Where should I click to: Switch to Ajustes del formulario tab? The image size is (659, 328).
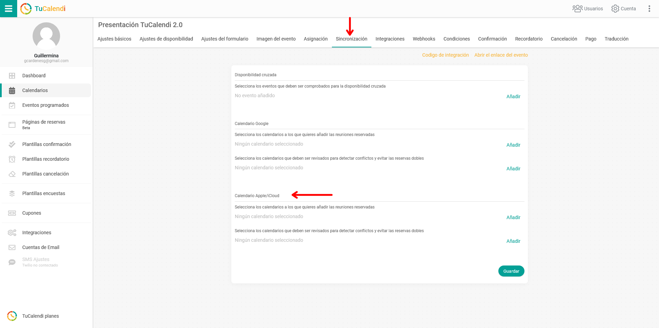[225, 39]
